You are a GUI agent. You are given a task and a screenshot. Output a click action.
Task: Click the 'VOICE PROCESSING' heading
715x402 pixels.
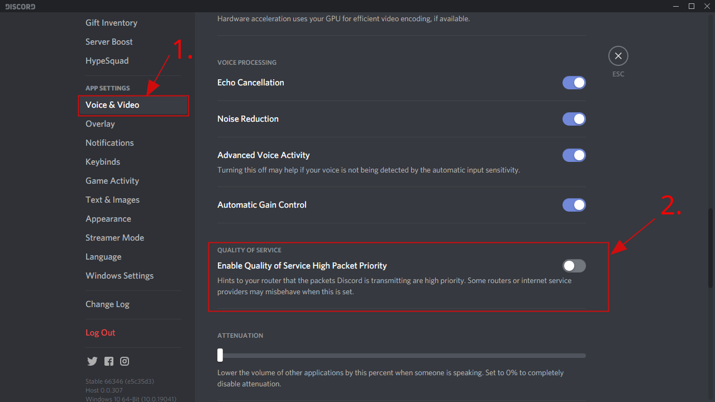click(x=247, y=63)
